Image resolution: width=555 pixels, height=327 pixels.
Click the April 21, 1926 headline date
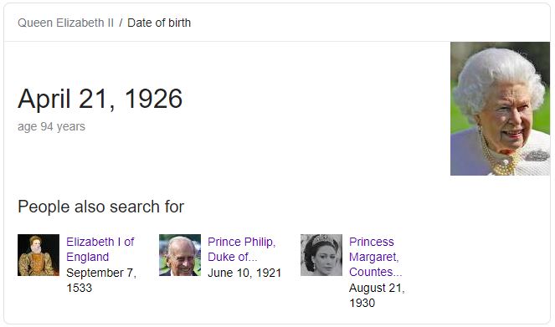pyautogui.click(x=100, y=99)
